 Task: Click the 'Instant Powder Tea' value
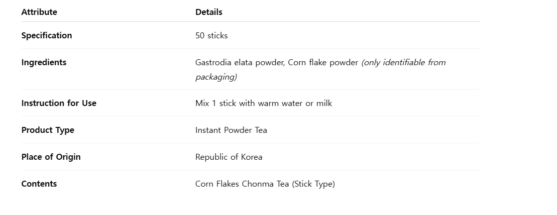click(231, 130)
